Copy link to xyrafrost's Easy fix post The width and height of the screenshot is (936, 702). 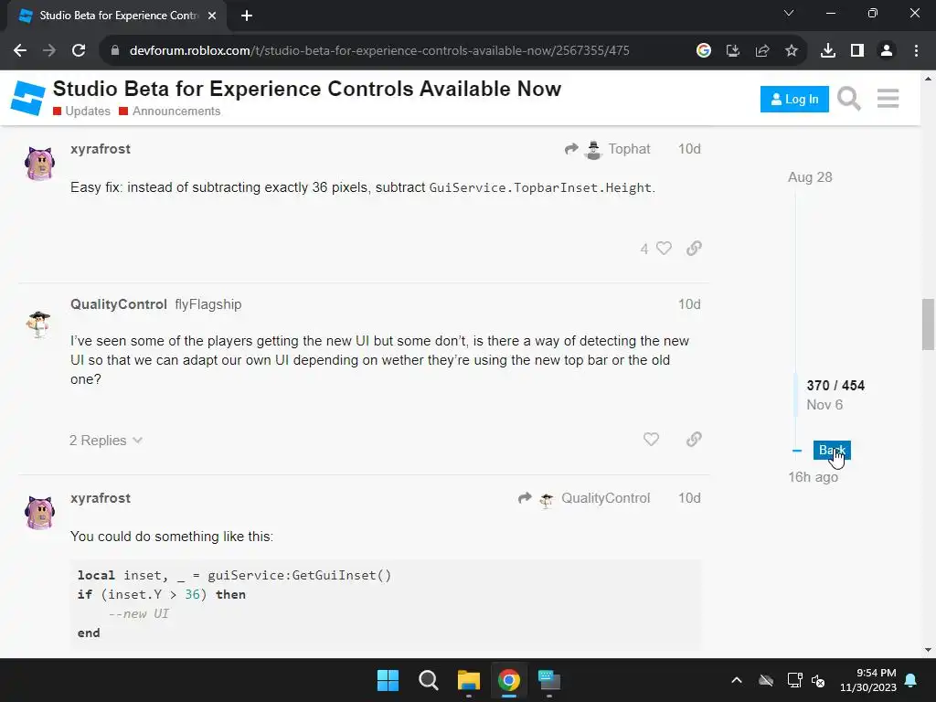(x=694, y=249)
